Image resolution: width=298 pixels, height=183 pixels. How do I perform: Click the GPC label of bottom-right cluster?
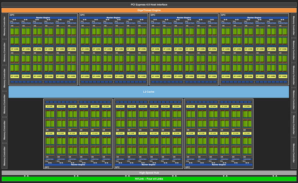[x=188, y=167]
